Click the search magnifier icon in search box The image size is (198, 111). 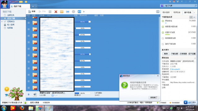(196, 6)
